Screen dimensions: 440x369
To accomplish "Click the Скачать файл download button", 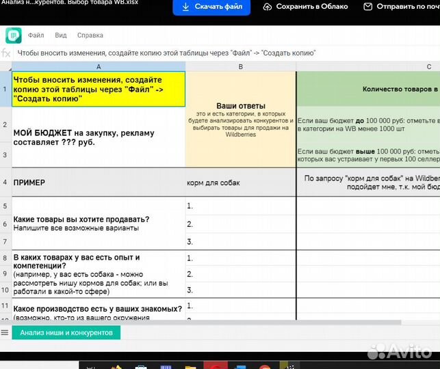I will 211,7.
